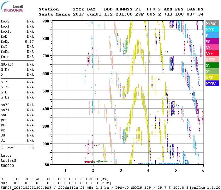
Task: Click the 80 km height axis label
Action: pyautogui.click(x=47, y=165)
